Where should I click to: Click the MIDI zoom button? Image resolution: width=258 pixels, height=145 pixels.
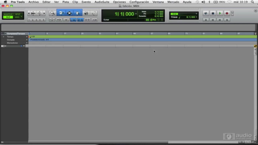pos(40,13)
